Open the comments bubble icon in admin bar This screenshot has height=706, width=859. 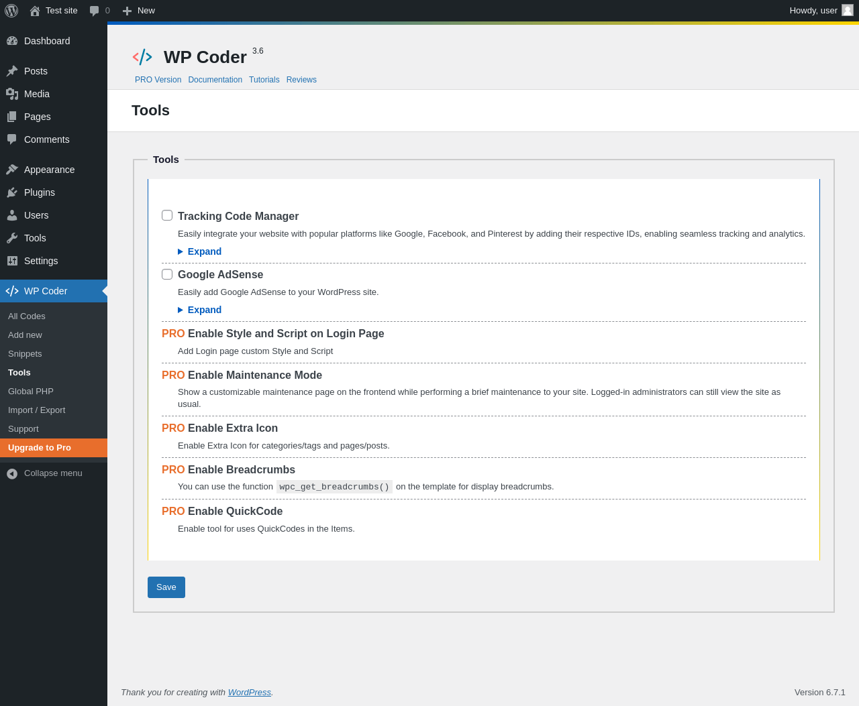click(95, 11)
